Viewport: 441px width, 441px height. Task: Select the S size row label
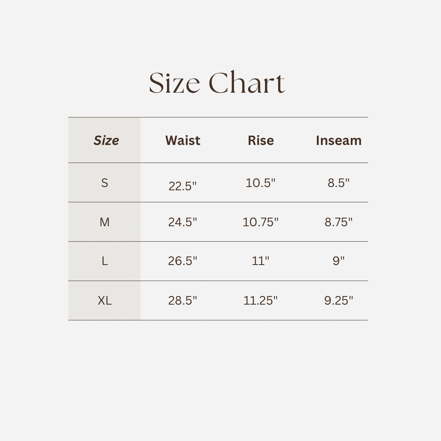point(105,183)
